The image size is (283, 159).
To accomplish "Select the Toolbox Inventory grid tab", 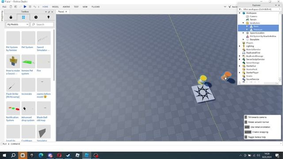I will (x=23, y=17).
